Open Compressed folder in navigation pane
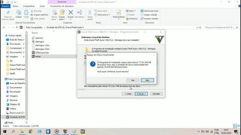Image resolution: width=241 pixels, height=135 pixels. coord(15,48)
